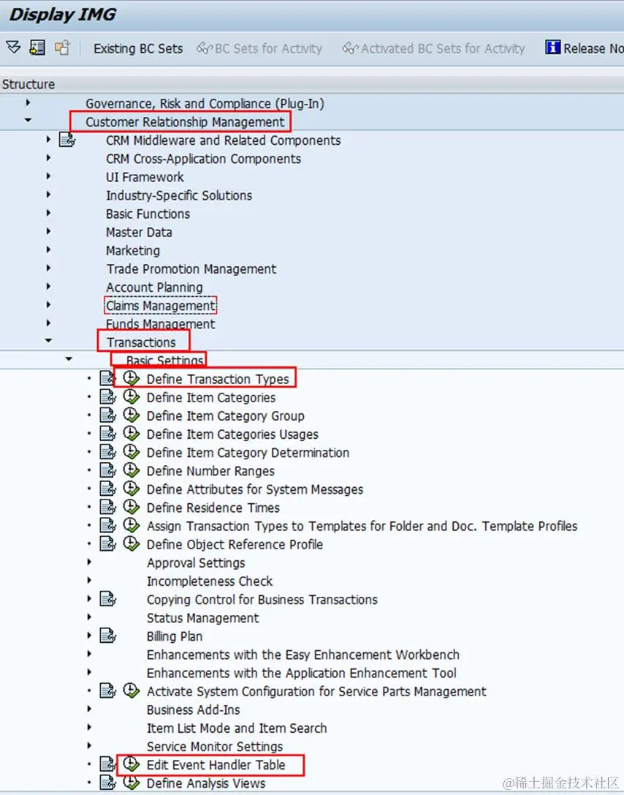Screen dimensions: 624x795
Task: Click Activated BC Sets for Activity button
Action: pos(434,49)
